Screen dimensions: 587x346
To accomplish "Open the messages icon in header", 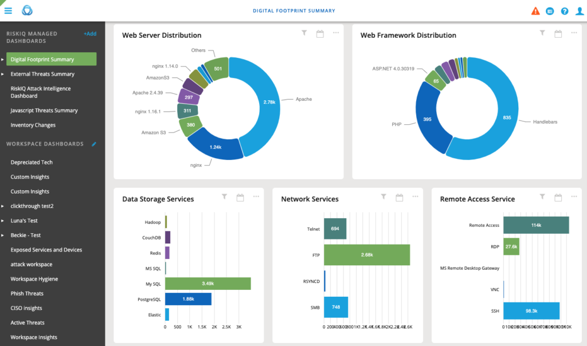I will click(550, 11).
